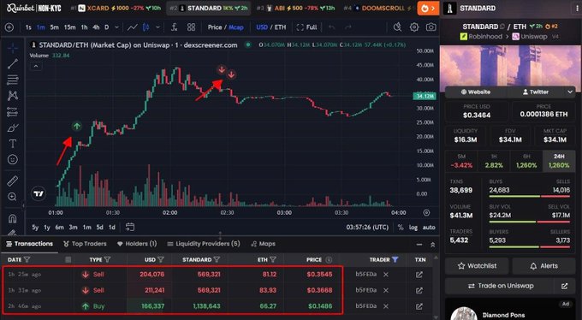Viewport: 582px width, 320px height.
Task: Minimize the transactions panel
Action: (x=419, y=244)
